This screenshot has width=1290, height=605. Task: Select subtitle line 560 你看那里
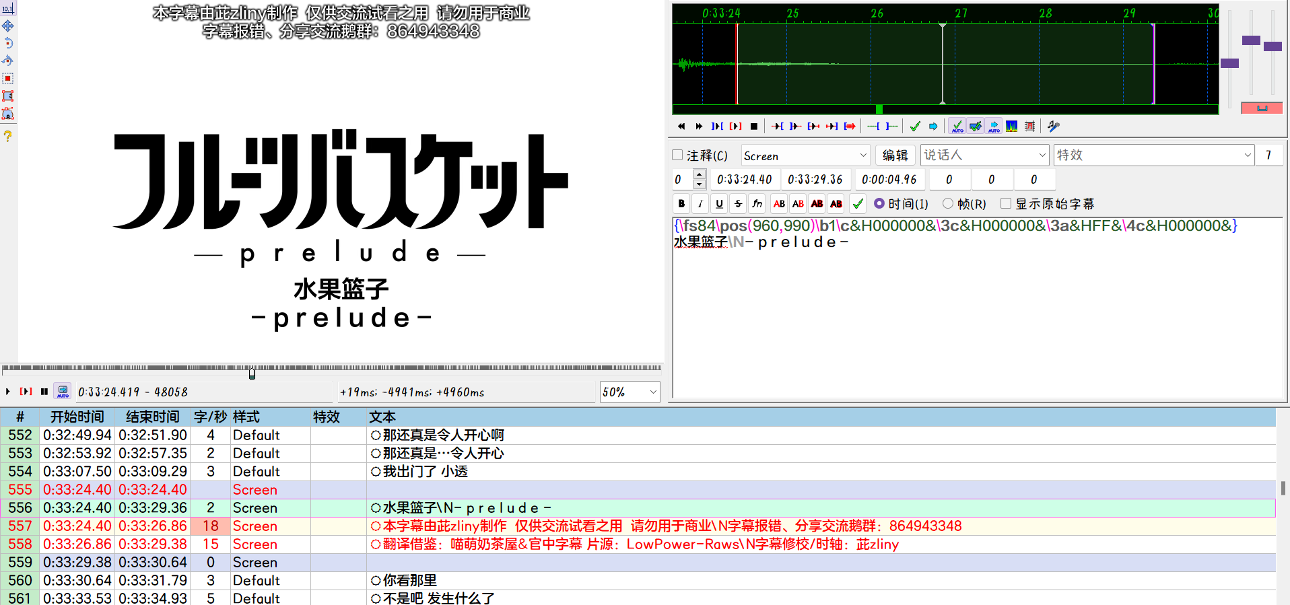point(638,580)
